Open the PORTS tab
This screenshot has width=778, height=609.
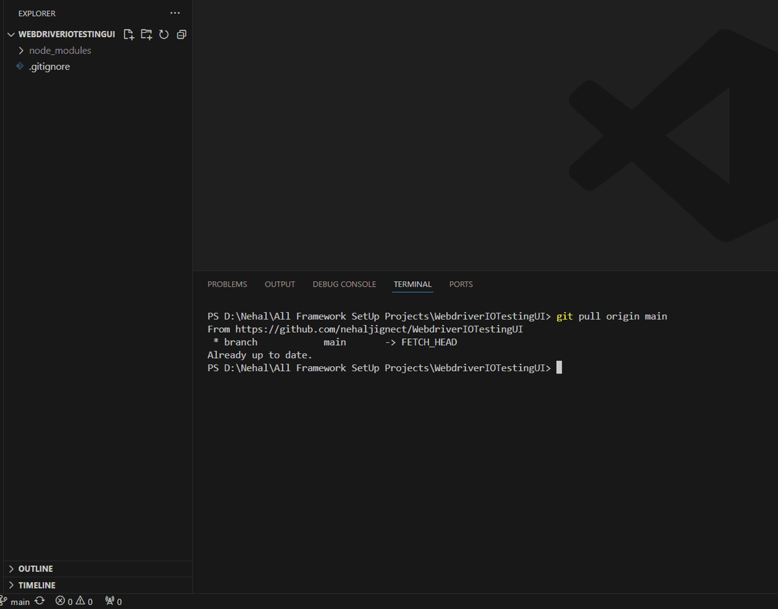[461, 284]
